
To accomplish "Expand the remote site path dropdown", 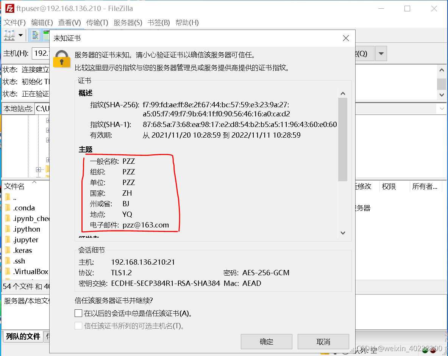I will (442, 109).
